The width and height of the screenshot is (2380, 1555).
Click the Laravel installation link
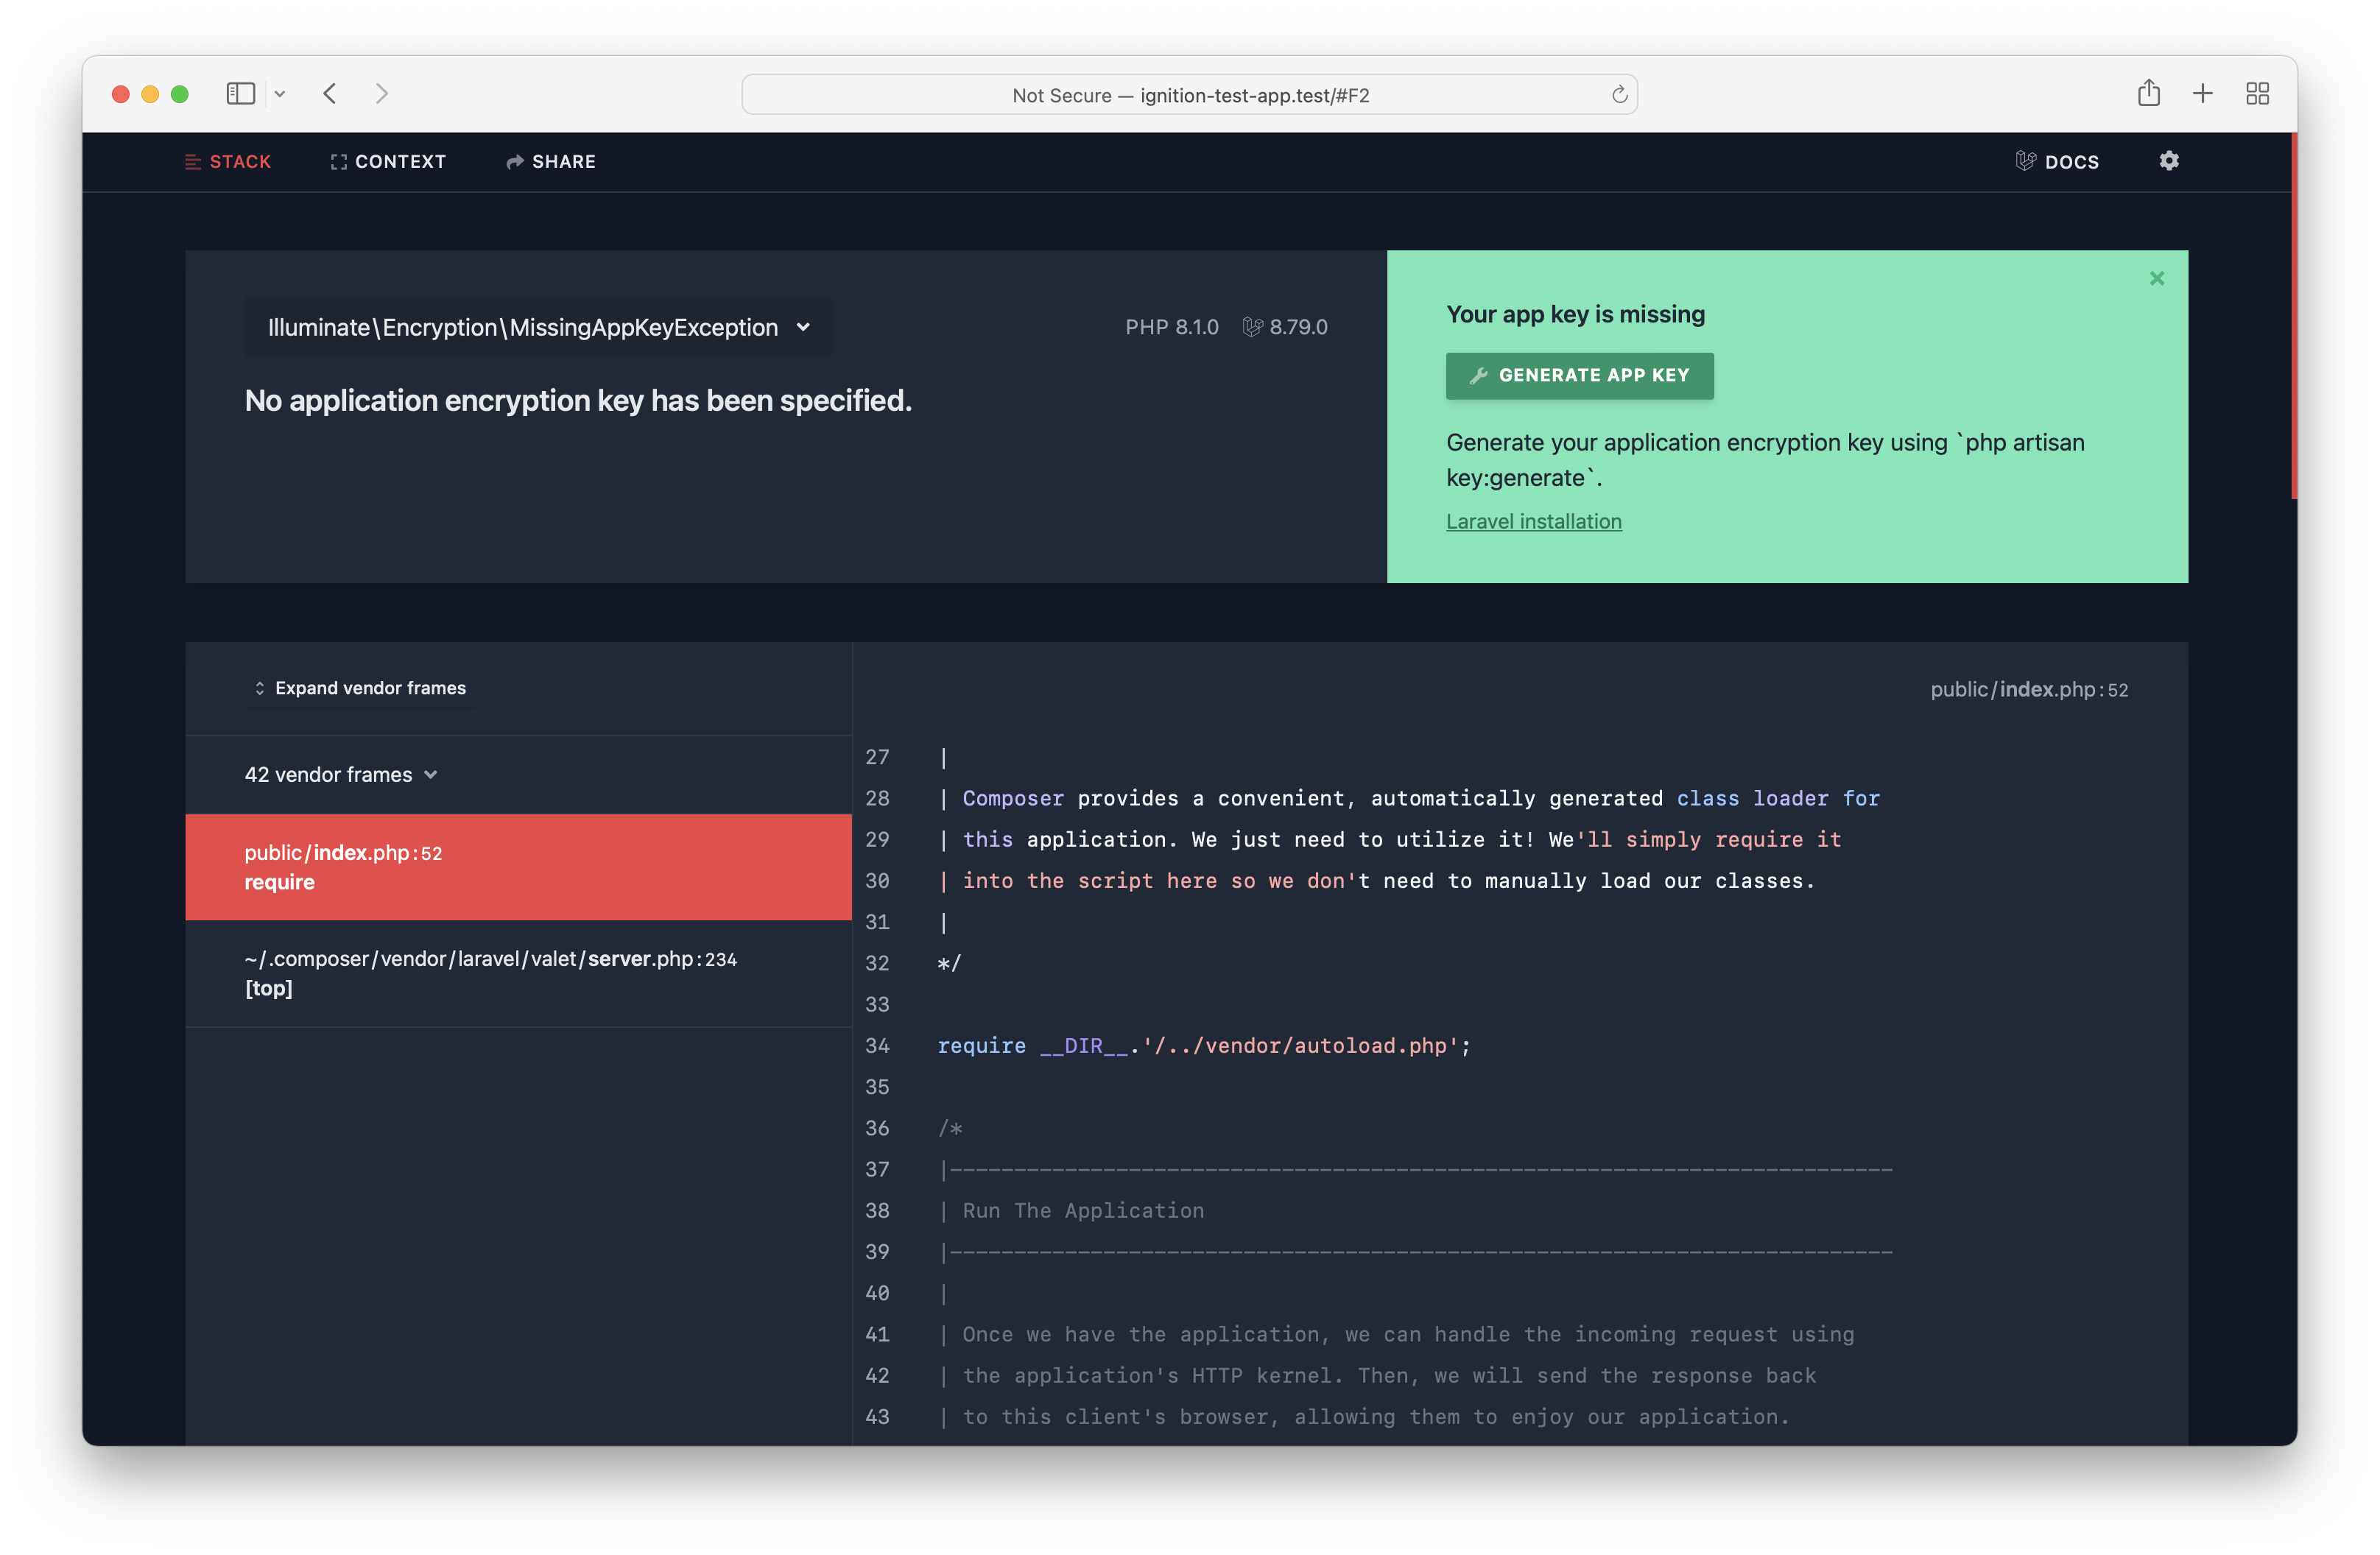1535,521
